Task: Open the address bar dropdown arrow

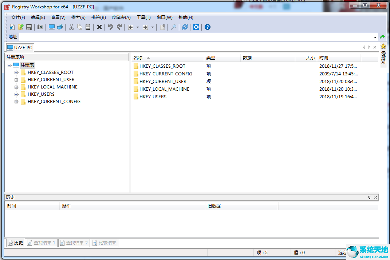Action: point(375,37)
